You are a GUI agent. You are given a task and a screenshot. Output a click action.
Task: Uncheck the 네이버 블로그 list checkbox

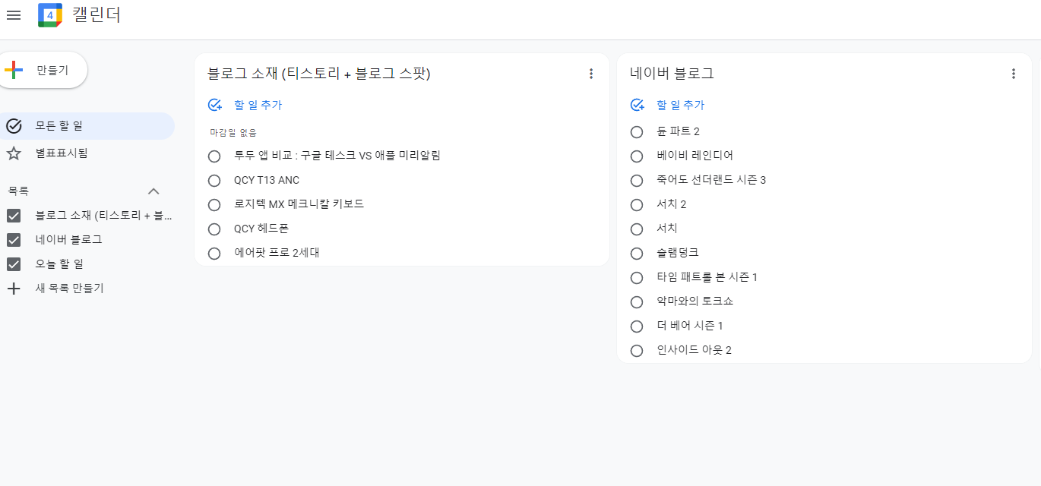tap(14, 240)
